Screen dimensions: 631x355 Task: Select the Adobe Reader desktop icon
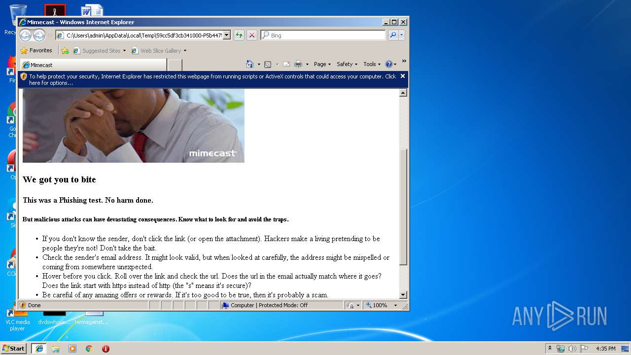click(x=55, y=10)
